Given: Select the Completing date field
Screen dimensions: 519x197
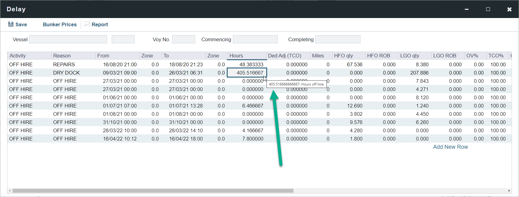Looking at the screenshot, I should tap(338, 39).
